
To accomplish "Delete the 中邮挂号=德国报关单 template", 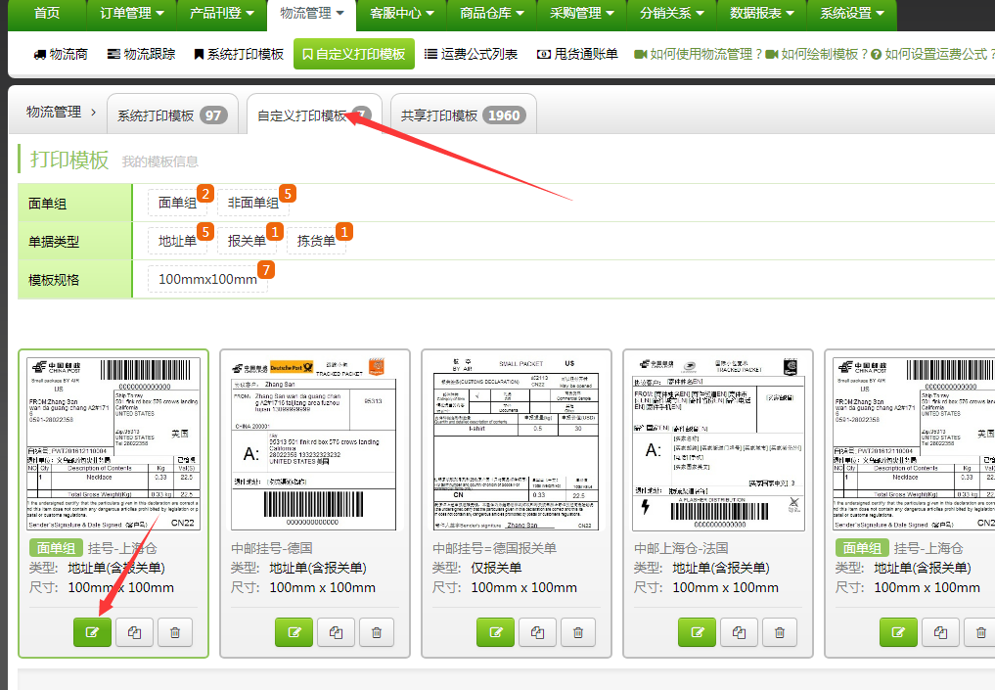I will click(578, 632).
